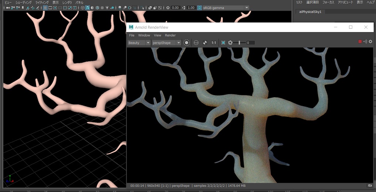
Task: Open the シェーディング viewport menu
Action: (x=24, y=2)
